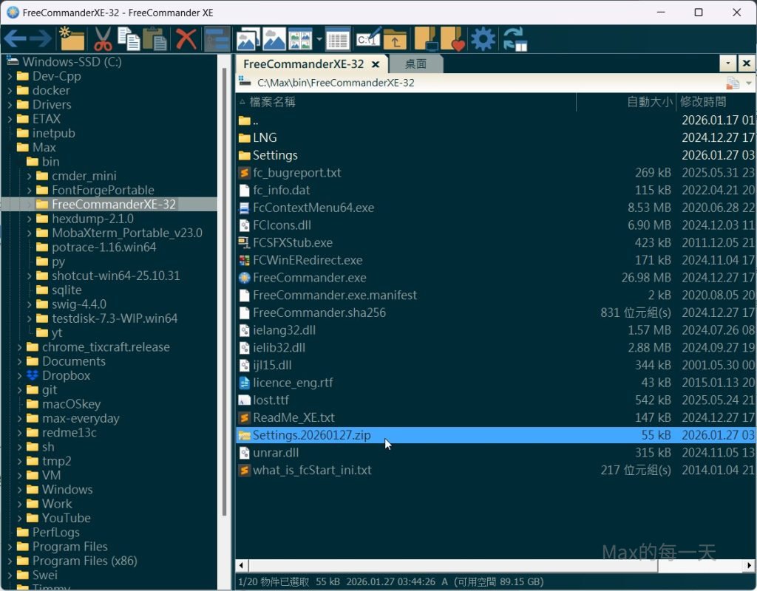Click the Cut scissors icon
Screen dimensions: 757x591
102,38
